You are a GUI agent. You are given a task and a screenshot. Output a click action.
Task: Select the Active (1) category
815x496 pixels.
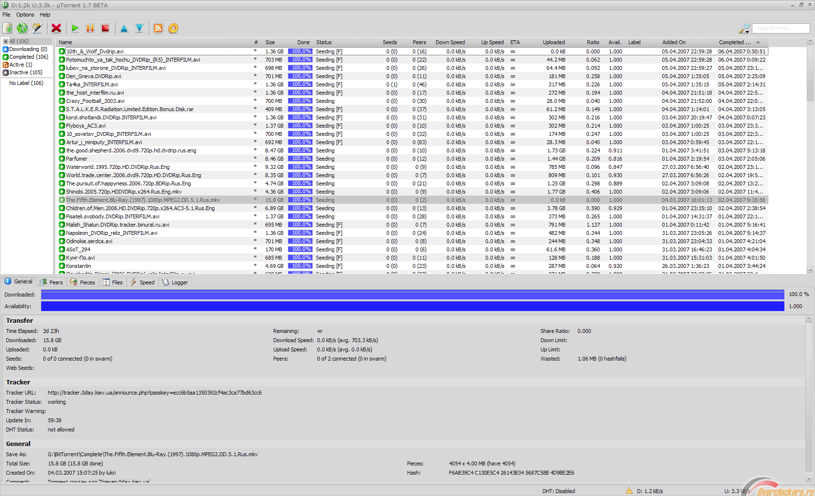[18, 65]
